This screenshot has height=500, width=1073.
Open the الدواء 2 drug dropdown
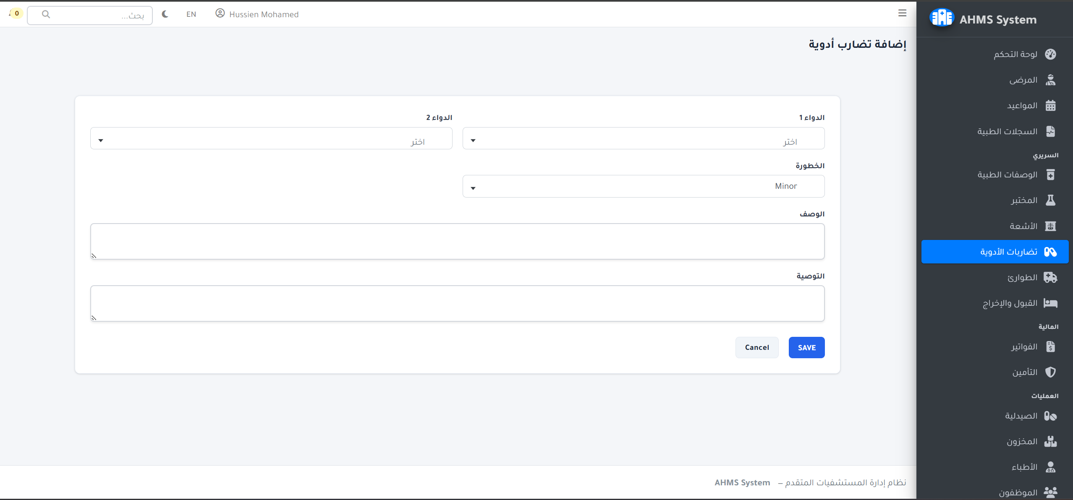coord(271,138)
